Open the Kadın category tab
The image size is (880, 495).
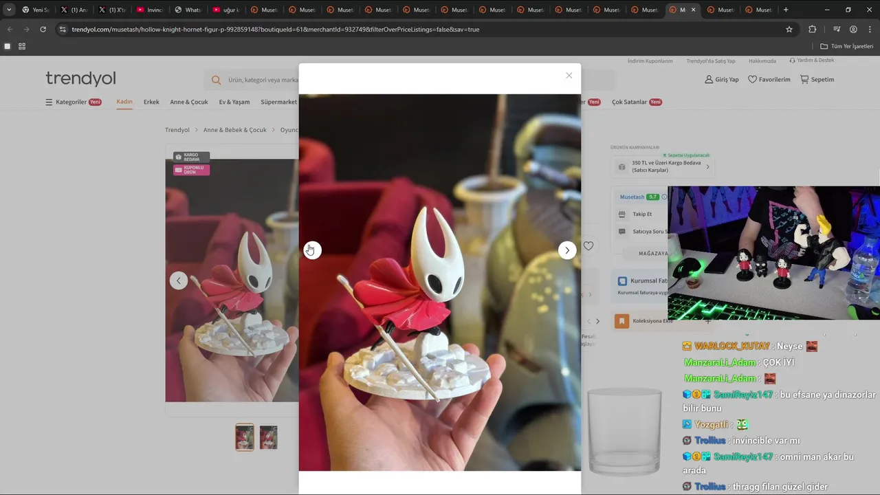tap(124, 102)
